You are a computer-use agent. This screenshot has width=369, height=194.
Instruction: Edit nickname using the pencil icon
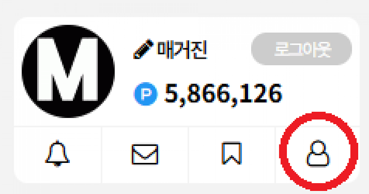pyautogui.click(x=144, y=49)
